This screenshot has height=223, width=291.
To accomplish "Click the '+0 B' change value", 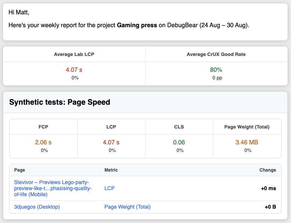I will [x=270, y=207].
